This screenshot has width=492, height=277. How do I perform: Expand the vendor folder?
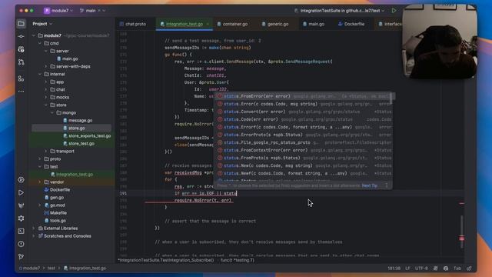(40, 182)
